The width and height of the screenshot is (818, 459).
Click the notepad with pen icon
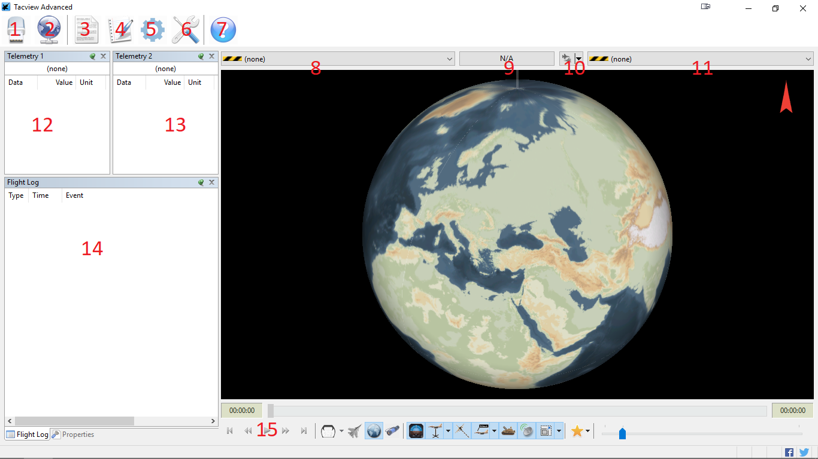120,30
